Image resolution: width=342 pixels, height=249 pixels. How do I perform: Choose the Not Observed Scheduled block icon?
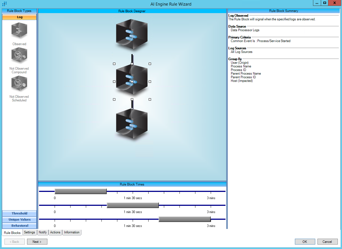(x=19, y=84)
